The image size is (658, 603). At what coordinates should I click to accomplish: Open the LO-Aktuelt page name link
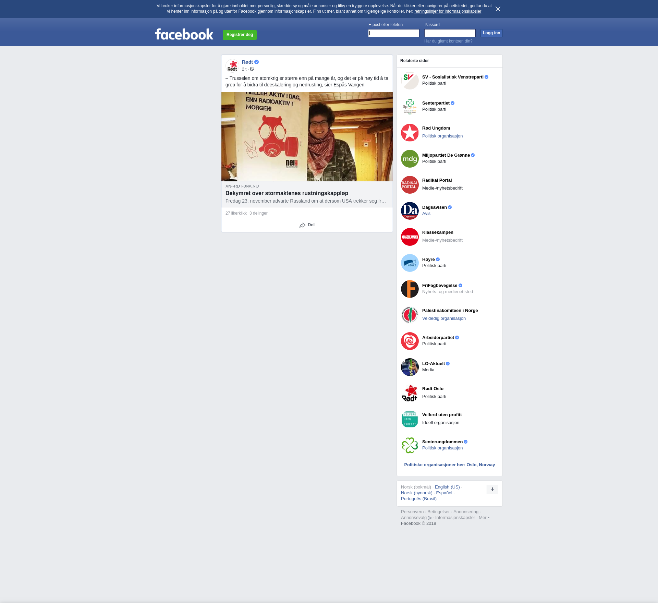434,364
